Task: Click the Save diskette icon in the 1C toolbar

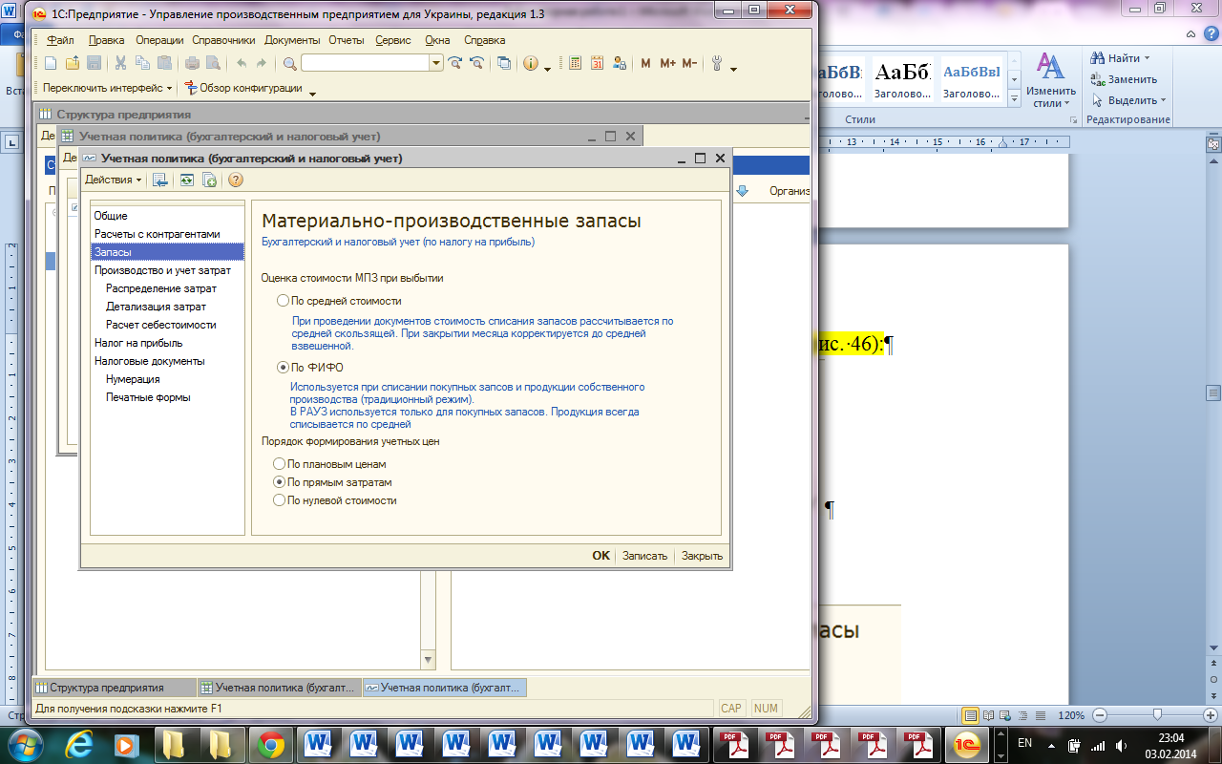Action: [94, 63]
